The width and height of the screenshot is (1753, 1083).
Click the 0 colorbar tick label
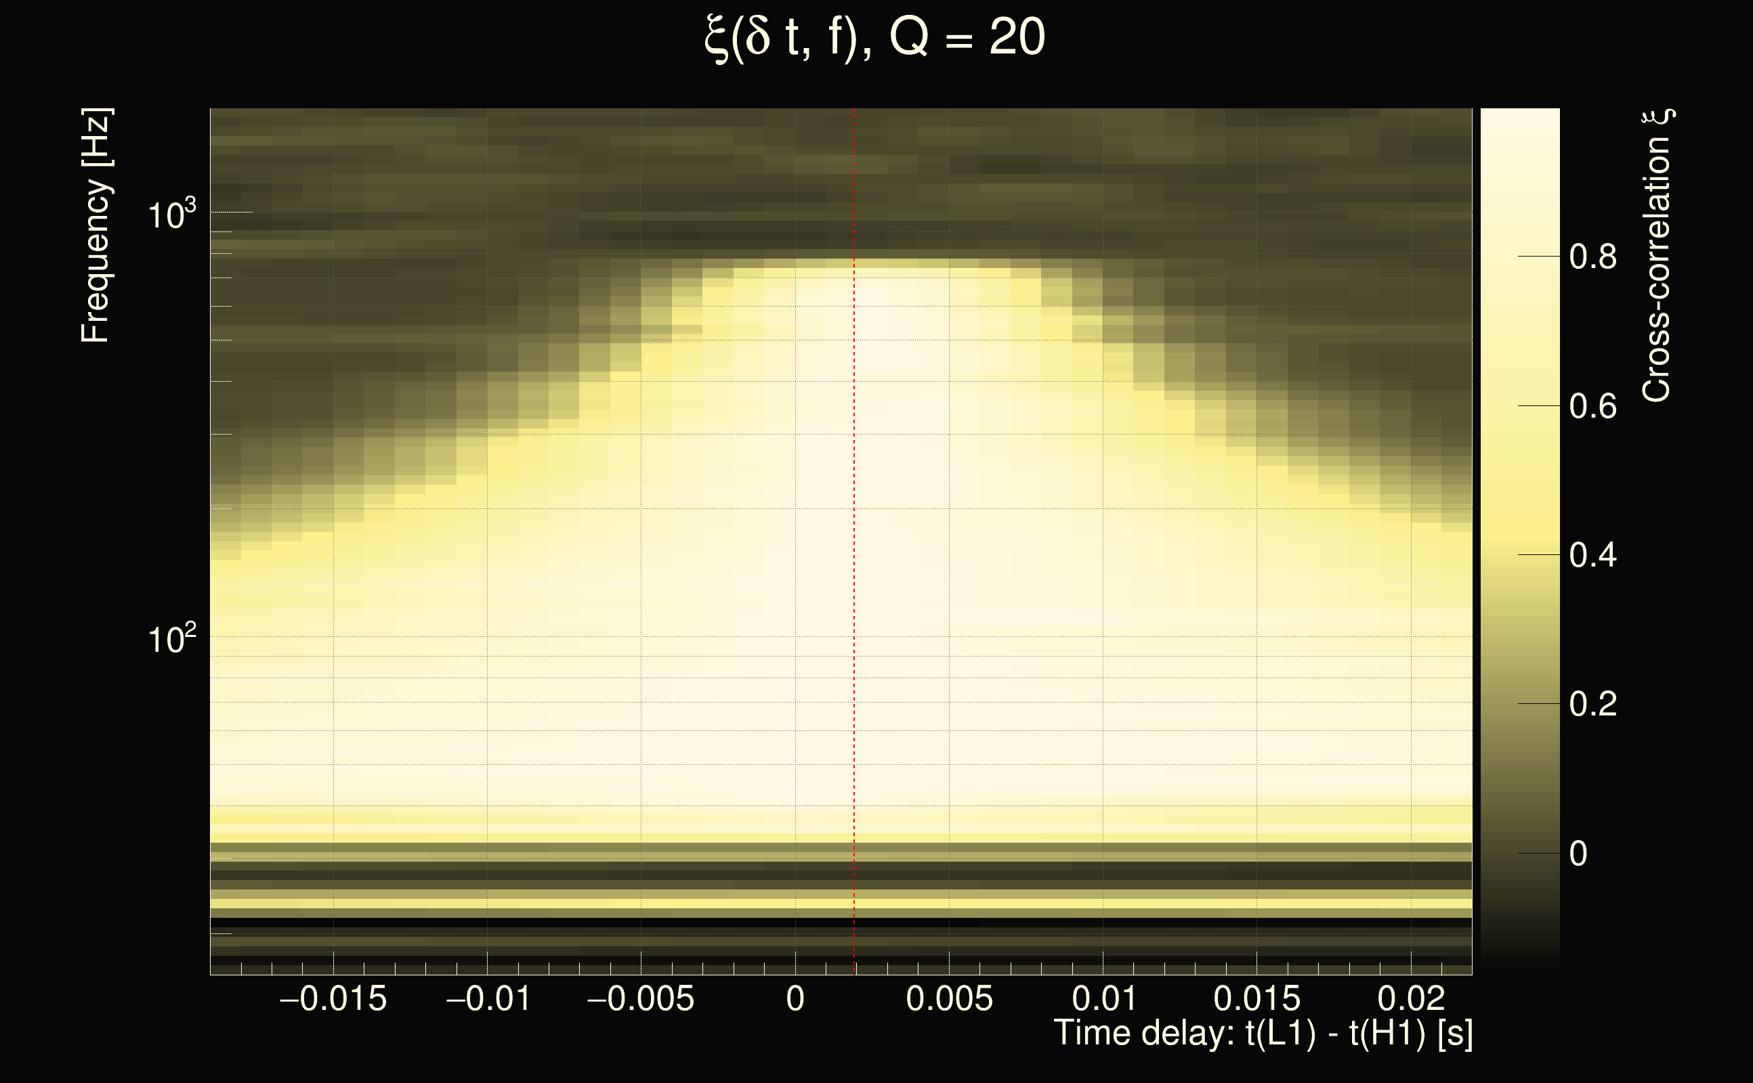click(x=1578, y=854)
